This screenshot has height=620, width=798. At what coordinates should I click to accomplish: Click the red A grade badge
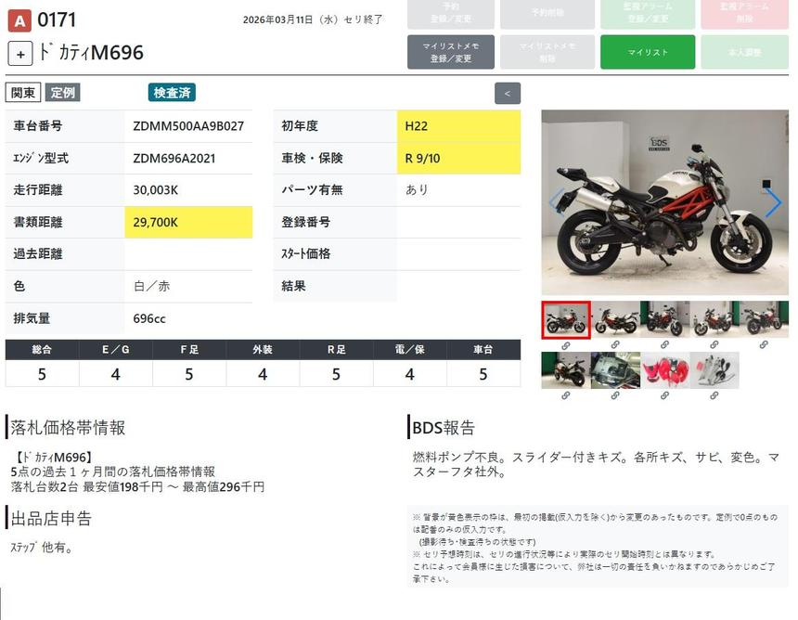coord(19,20)
